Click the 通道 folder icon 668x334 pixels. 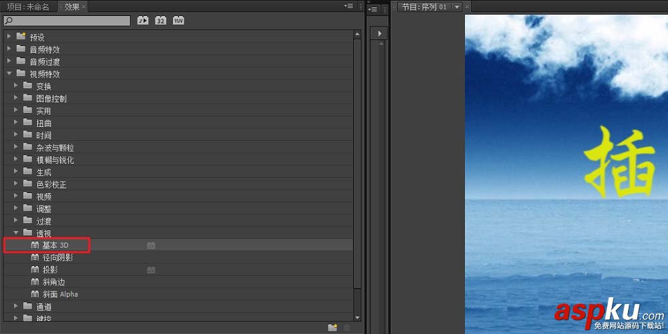[x=27, y=307]
